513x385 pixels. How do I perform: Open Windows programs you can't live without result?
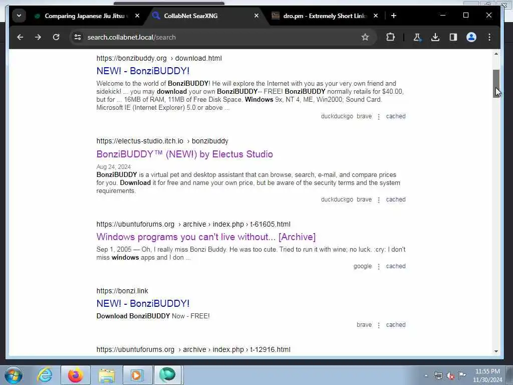[x=206, y=237]
